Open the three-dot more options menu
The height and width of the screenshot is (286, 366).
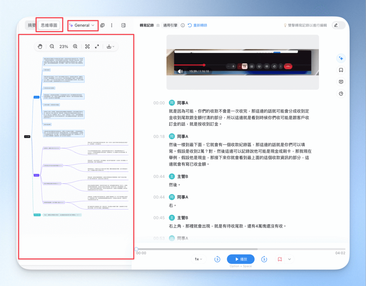112,25
